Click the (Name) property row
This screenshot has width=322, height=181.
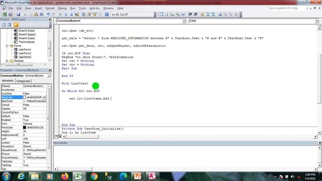click(24, 86)
